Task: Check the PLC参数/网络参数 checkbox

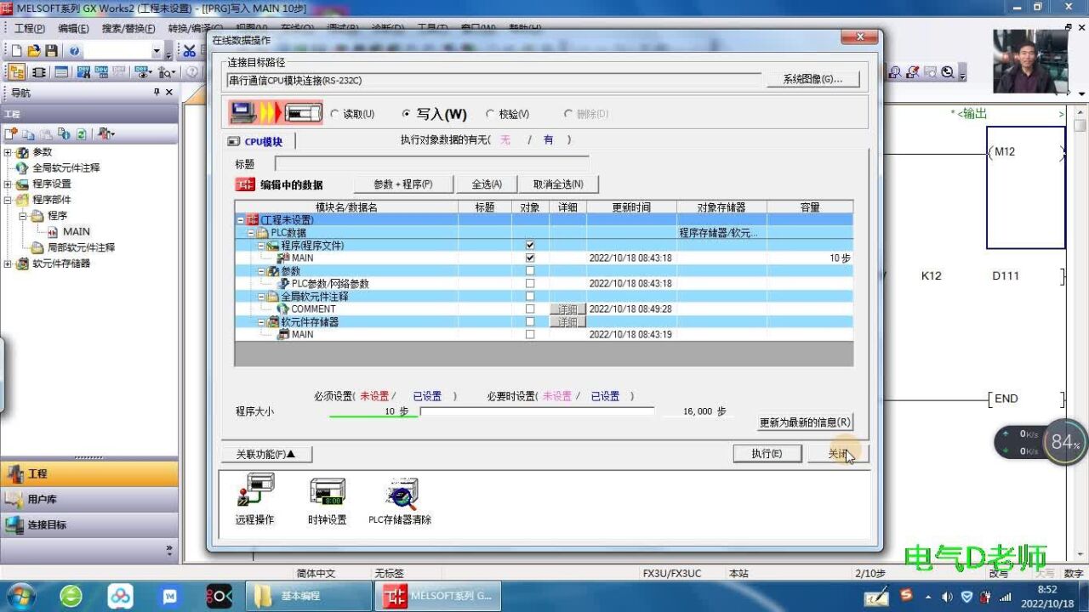Action: (x=530, y=283)
